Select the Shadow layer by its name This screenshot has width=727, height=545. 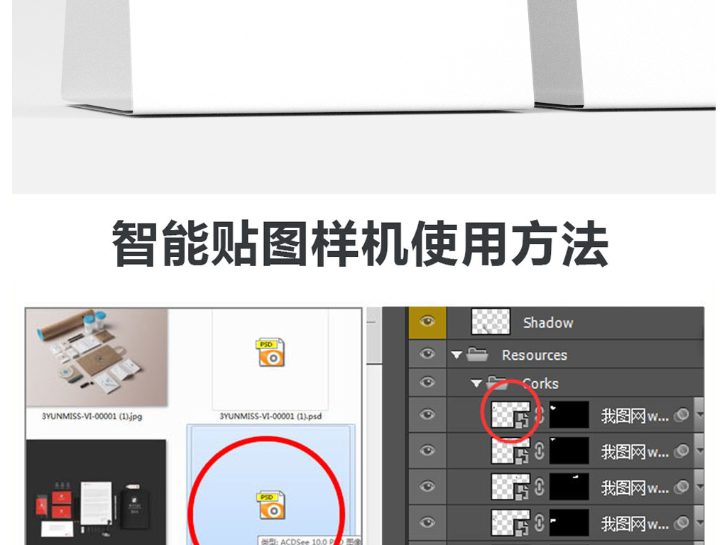coord(548,322)
